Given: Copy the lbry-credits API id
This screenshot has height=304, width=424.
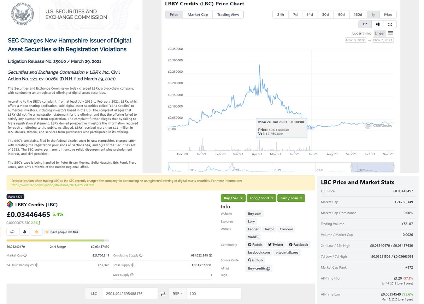Looking at the screenshot, I should [269, 269].
